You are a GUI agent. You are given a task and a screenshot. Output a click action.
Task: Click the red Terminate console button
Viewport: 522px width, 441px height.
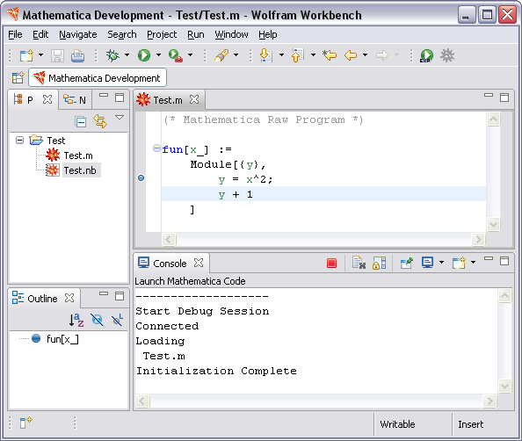[x=331, y=264]
